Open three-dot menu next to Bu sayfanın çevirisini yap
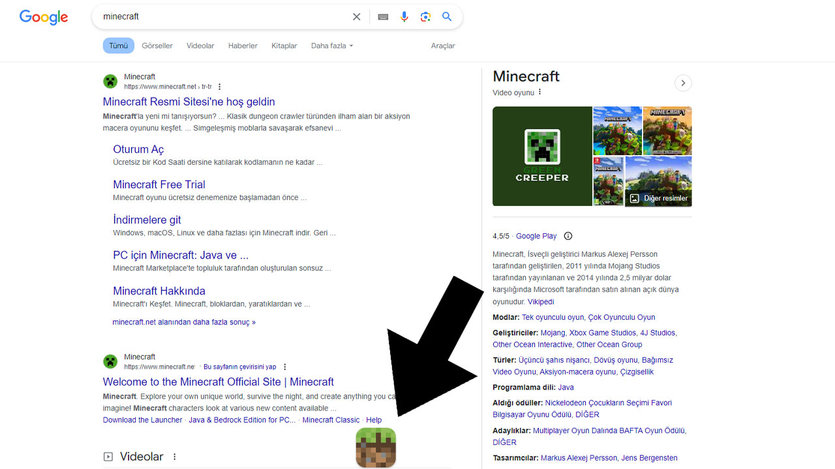Screen dimensions: 835x469 (284, 367)
